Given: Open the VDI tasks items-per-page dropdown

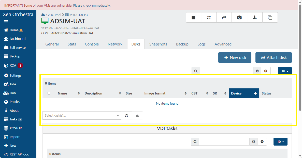Looking at the screenshot, I should pos(280,141).
